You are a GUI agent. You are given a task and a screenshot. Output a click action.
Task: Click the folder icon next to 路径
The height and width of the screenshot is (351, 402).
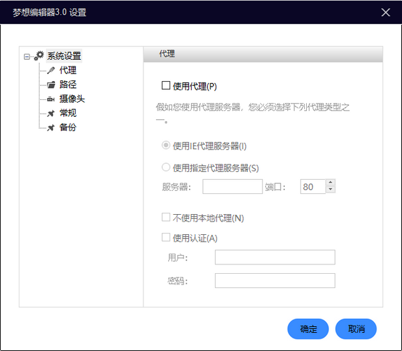(x=51, y=85)
